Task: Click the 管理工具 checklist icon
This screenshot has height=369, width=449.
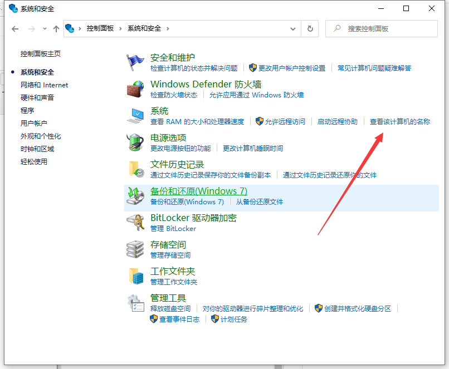Action: point(134,302)
